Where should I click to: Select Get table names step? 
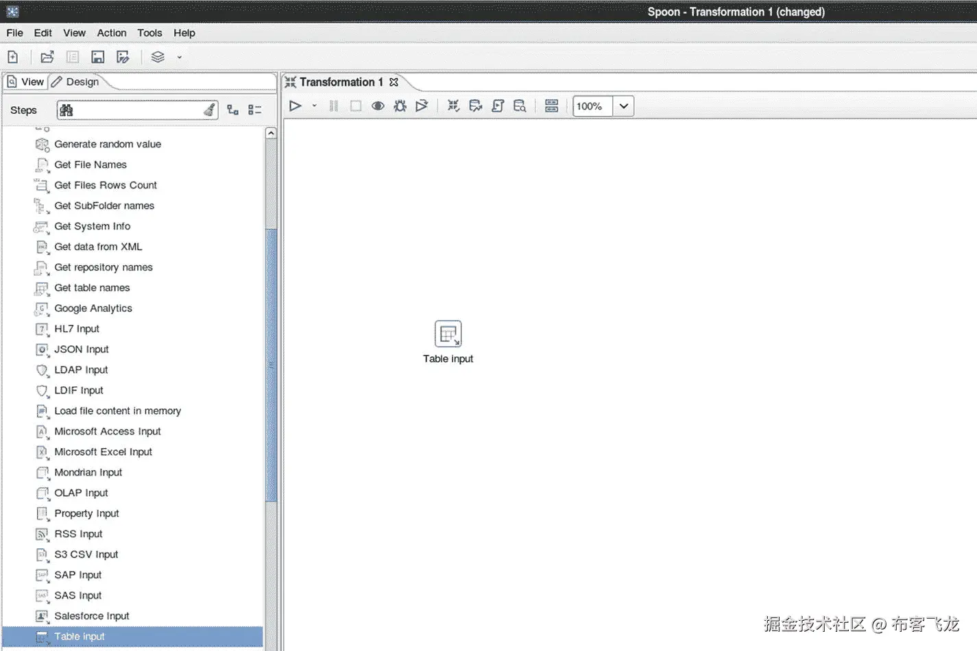coord(92,288)
